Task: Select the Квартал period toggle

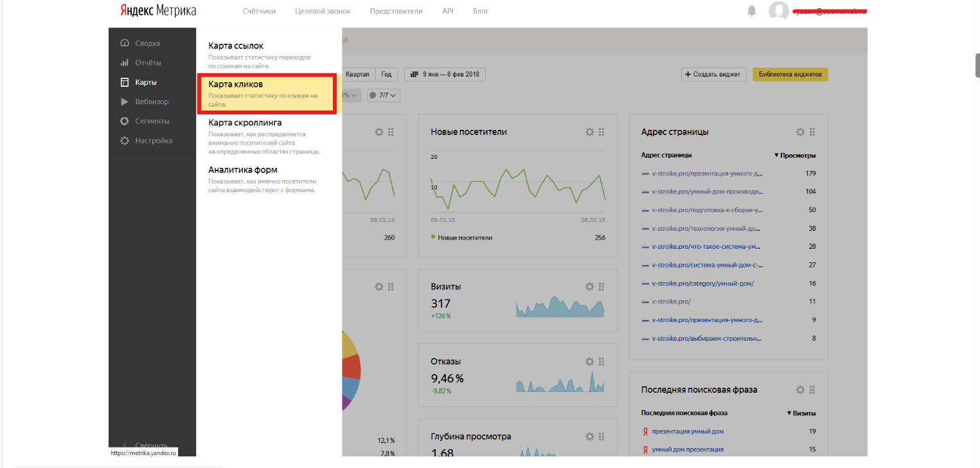Action: (x=358, y=75)
